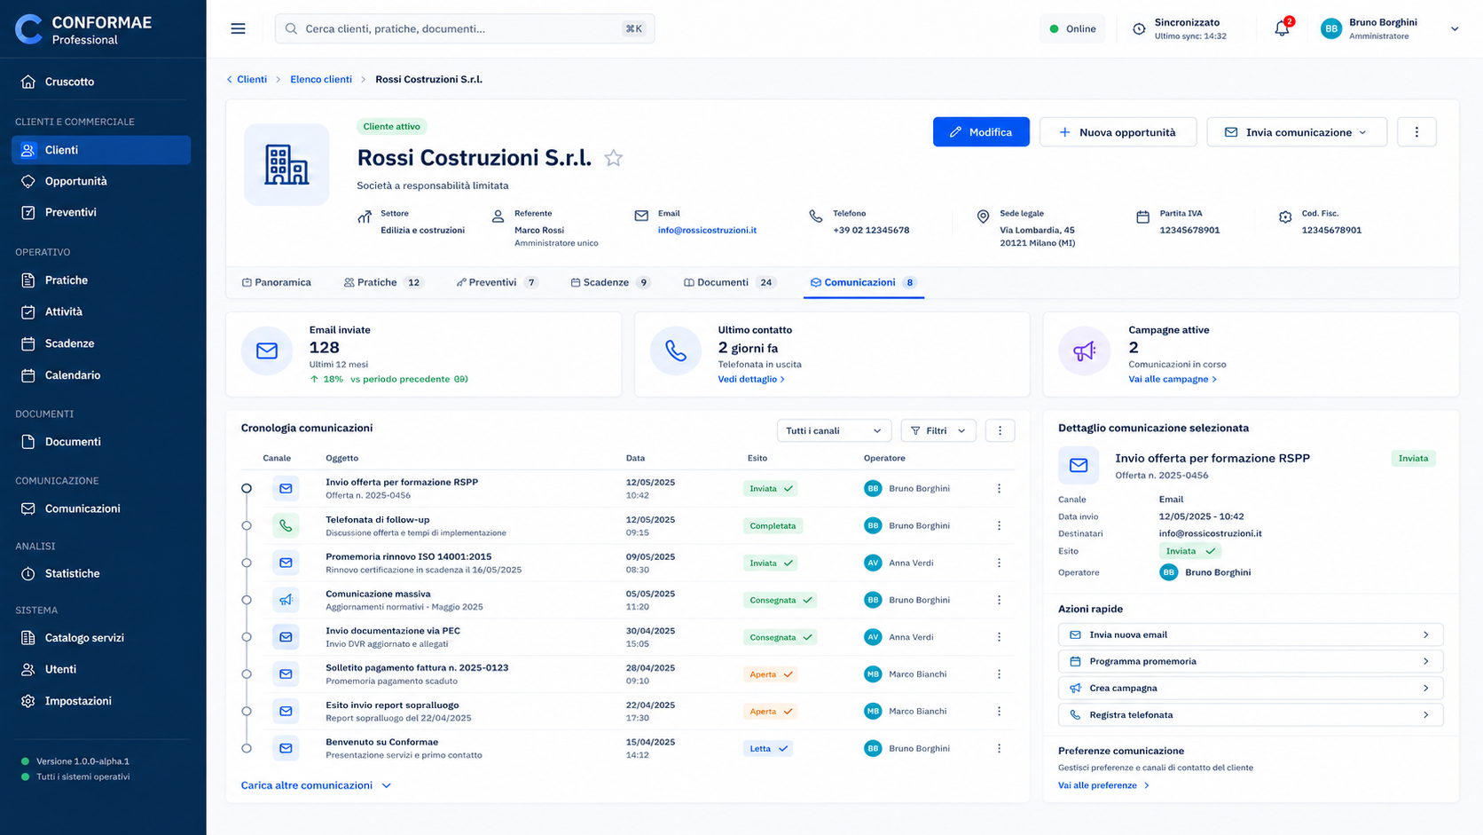Select timeline marker for Promemoria rinnovo ISO 14001:2015
The width and height of the screenshot is (1483, 835).
point(247,563)
